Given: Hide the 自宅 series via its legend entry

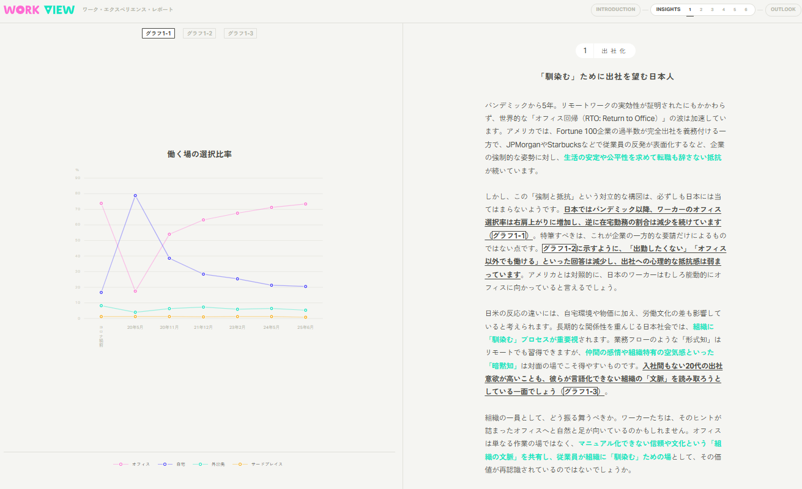Looking at the screenshot, I should click(171, 464).
